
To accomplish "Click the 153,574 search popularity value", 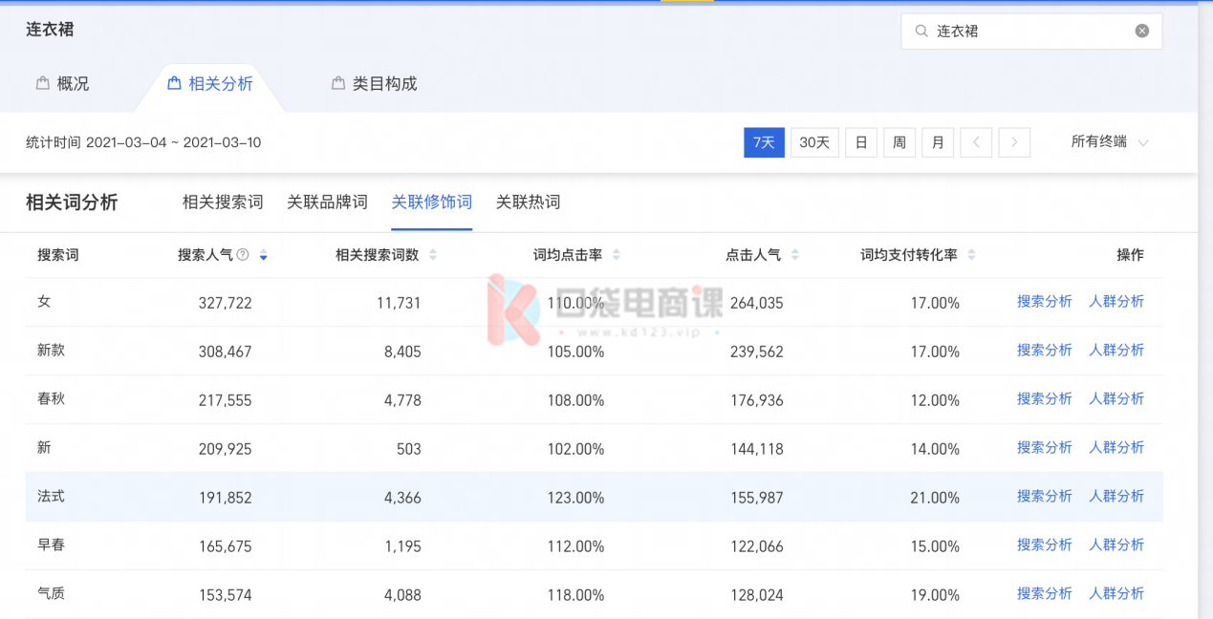I will coord(226,595).
